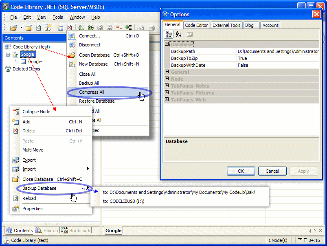Image resolution: width=327 pixels, height=246 pixels.
Task: Click the Reload icon in context menu
Action: [15, 198]
